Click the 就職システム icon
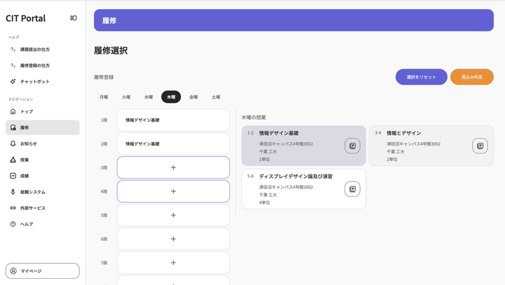Screen dimensions: 505x285 tap(13, 192)
